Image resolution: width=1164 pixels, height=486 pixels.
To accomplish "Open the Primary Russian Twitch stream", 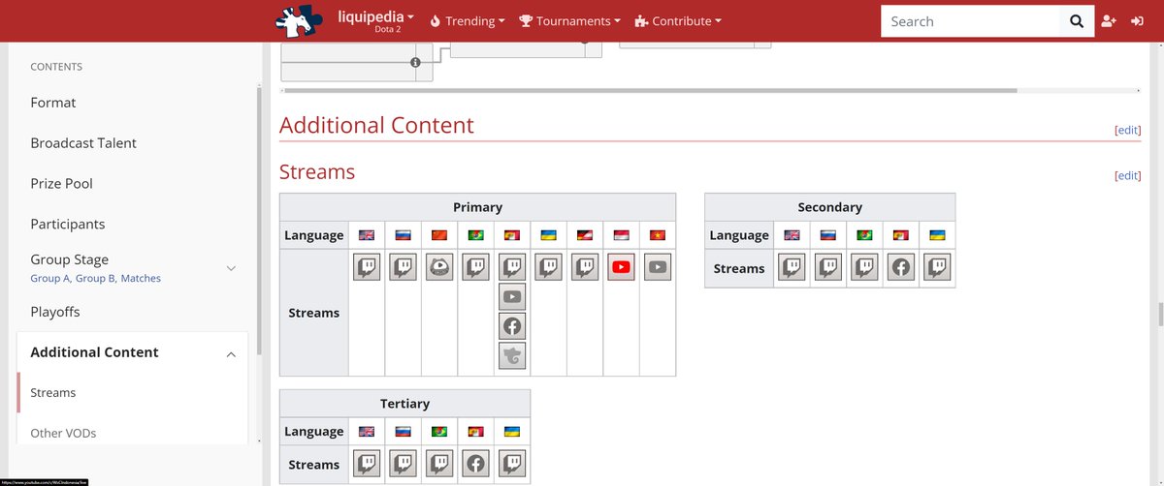I will click(x=404, y=267).
